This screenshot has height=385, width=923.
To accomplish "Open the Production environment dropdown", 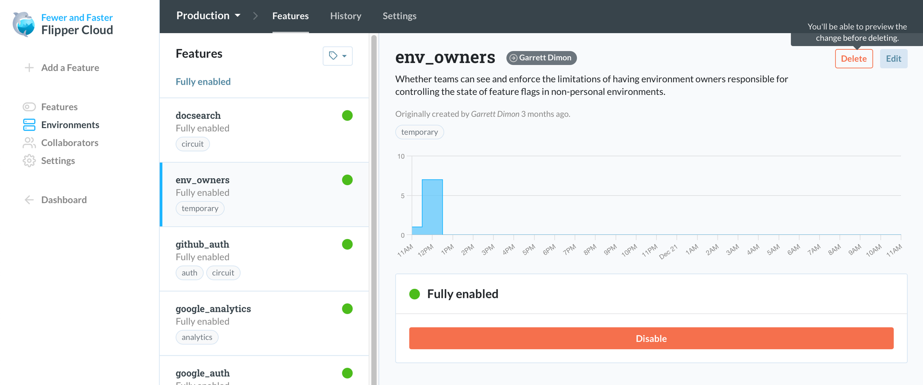I will point(208,16).
